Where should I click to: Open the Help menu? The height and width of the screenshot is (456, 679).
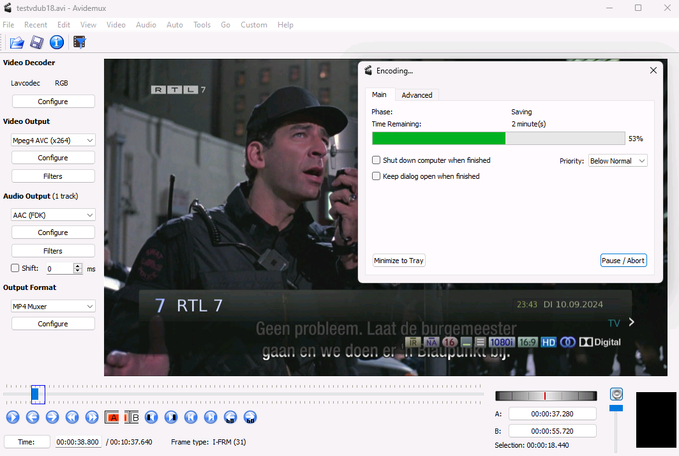pos(285,25)
